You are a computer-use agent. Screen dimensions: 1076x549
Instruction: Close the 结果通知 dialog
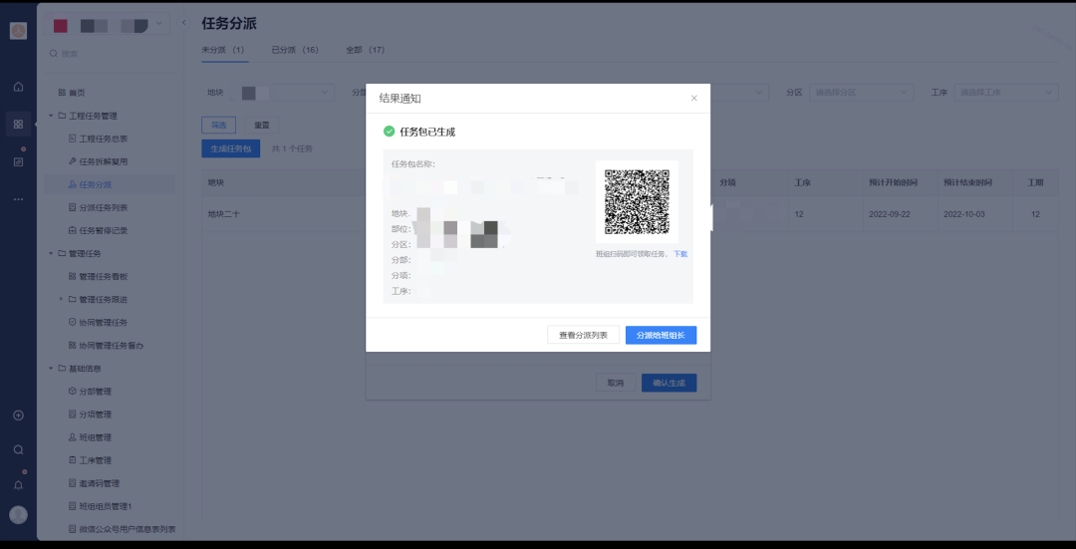point(693,98)
